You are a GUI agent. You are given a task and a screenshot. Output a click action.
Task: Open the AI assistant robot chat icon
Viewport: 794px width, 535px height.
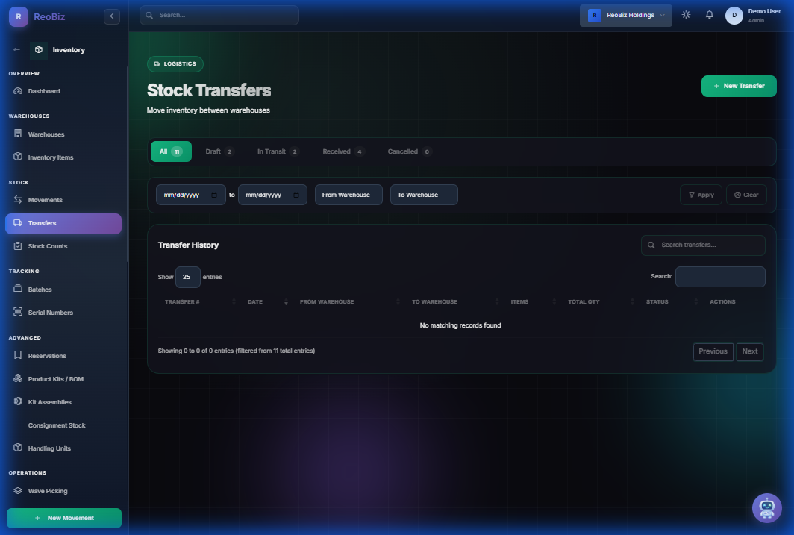(x=766, y=508)
